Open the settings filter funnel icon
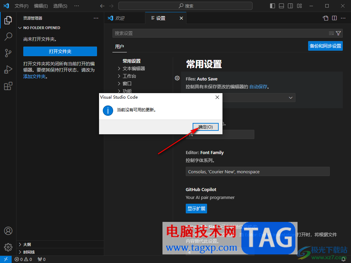Image resolution: width=351 pixels, height=263 pixels. click(338, 33)
